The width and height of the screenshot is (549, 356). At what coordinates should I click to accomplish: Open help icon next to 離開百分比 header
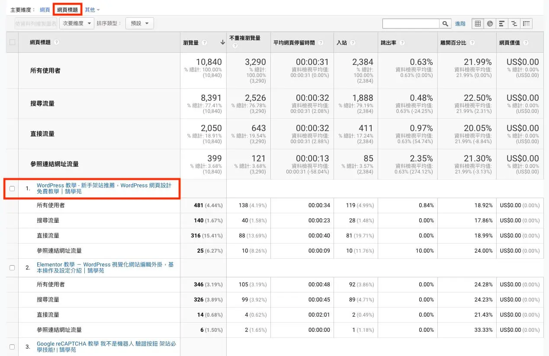(x=472, y=42)
